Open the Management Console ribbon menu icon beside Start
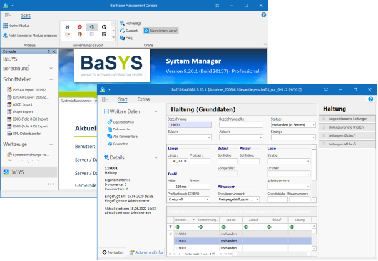 [8, 15]
